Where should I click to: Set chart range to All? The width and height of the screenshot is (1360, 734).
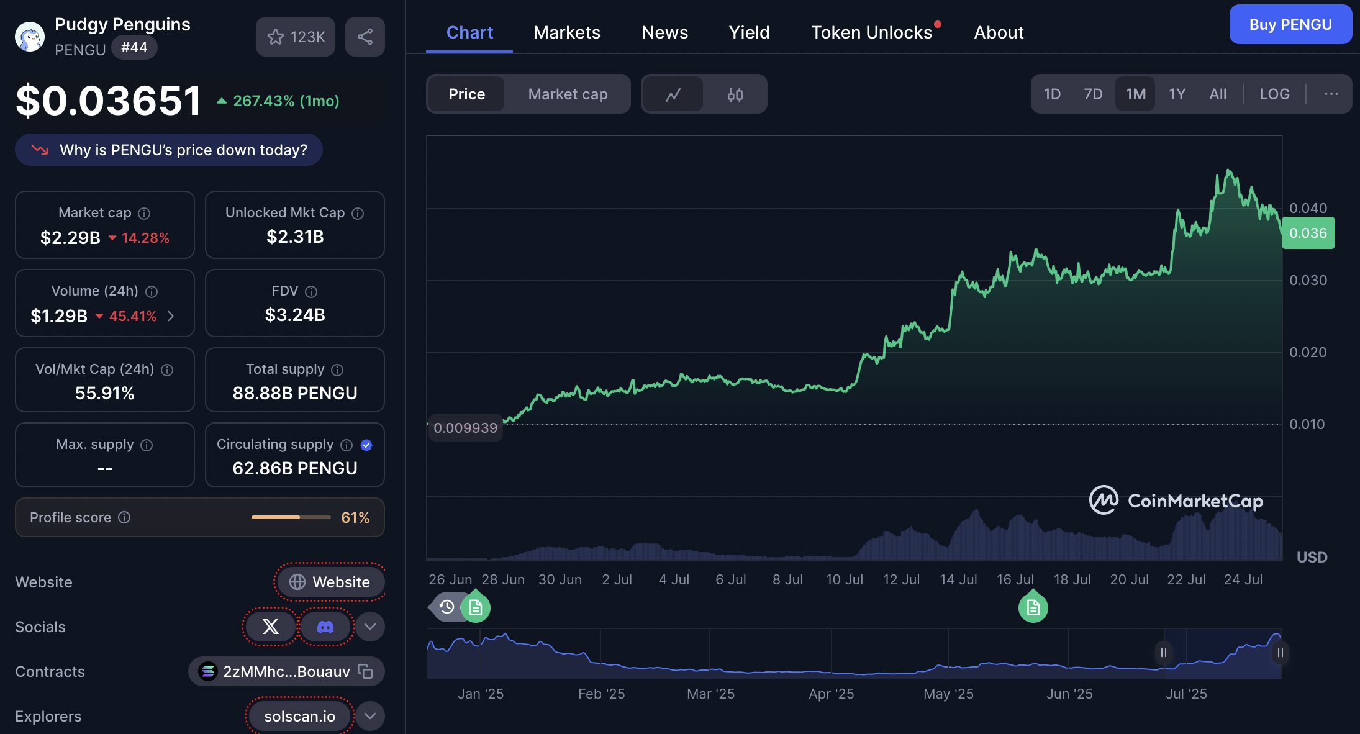tap(1218, 94)
